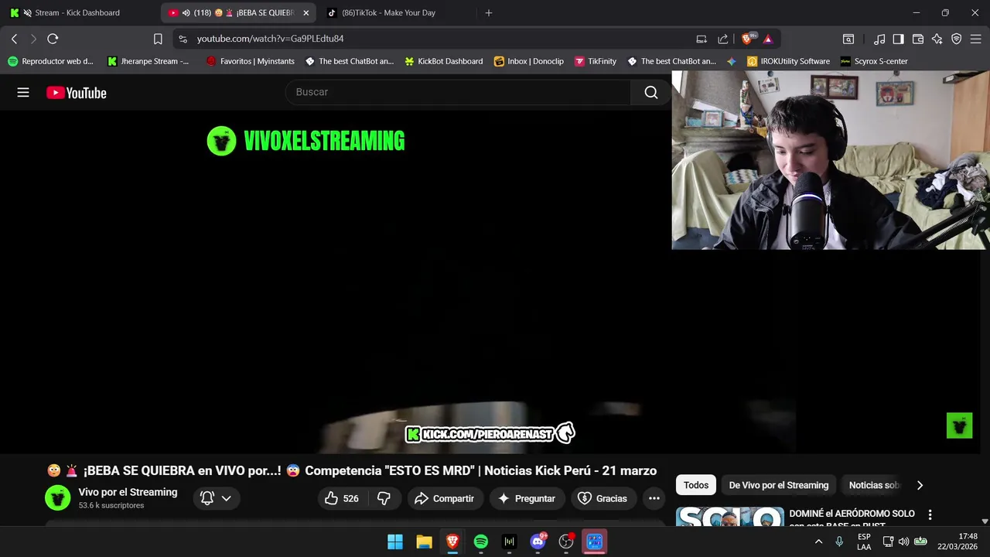Open Spotify from the taskbar
Screen dimensions: 990x557
[480, 542]
